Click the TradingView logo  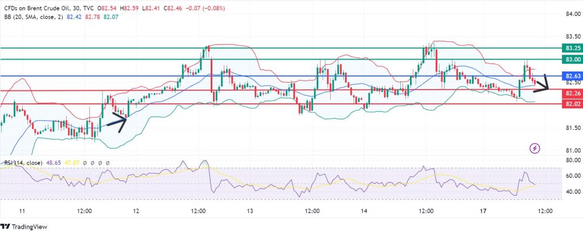tap(24, 226)
